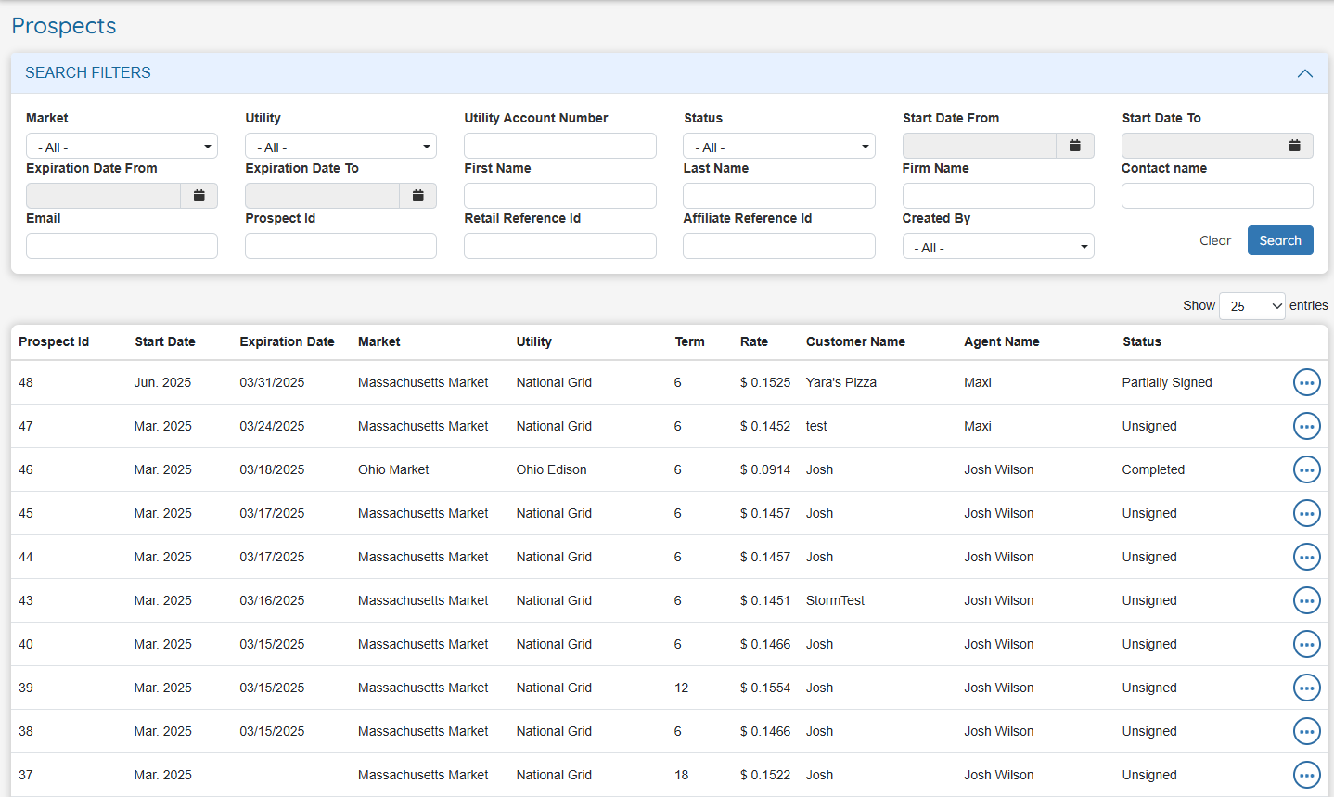
Task: Open the Status filter dropdown
Action: coord(779,146)
